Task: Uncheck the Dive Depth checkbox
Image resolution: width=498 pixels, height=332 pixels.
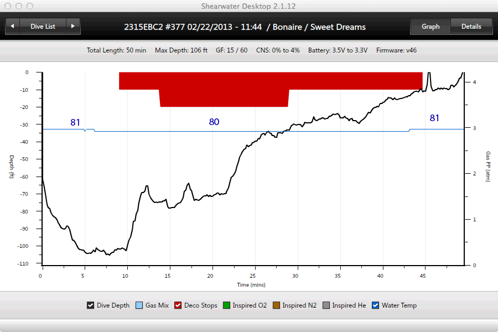Action: (90, 305)
